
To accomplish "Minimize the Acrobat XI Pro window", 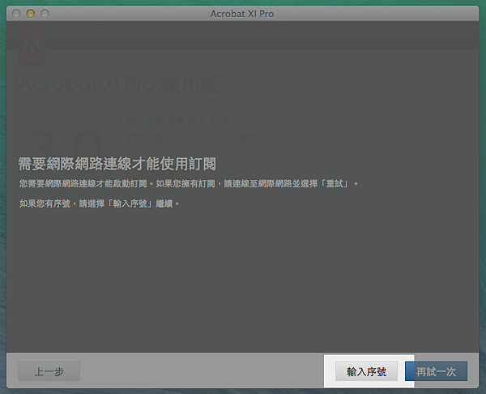I will point(31,14).
